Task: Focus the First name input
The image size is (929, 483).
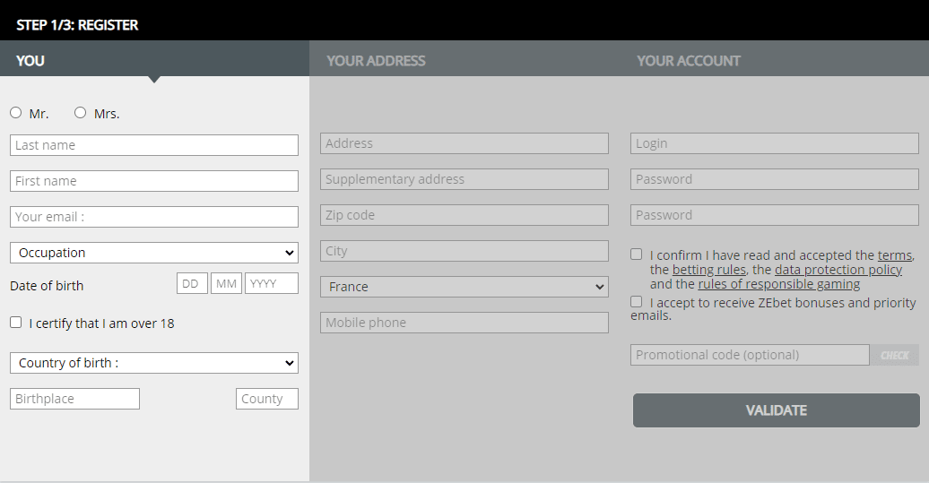Action: [154, 181]
